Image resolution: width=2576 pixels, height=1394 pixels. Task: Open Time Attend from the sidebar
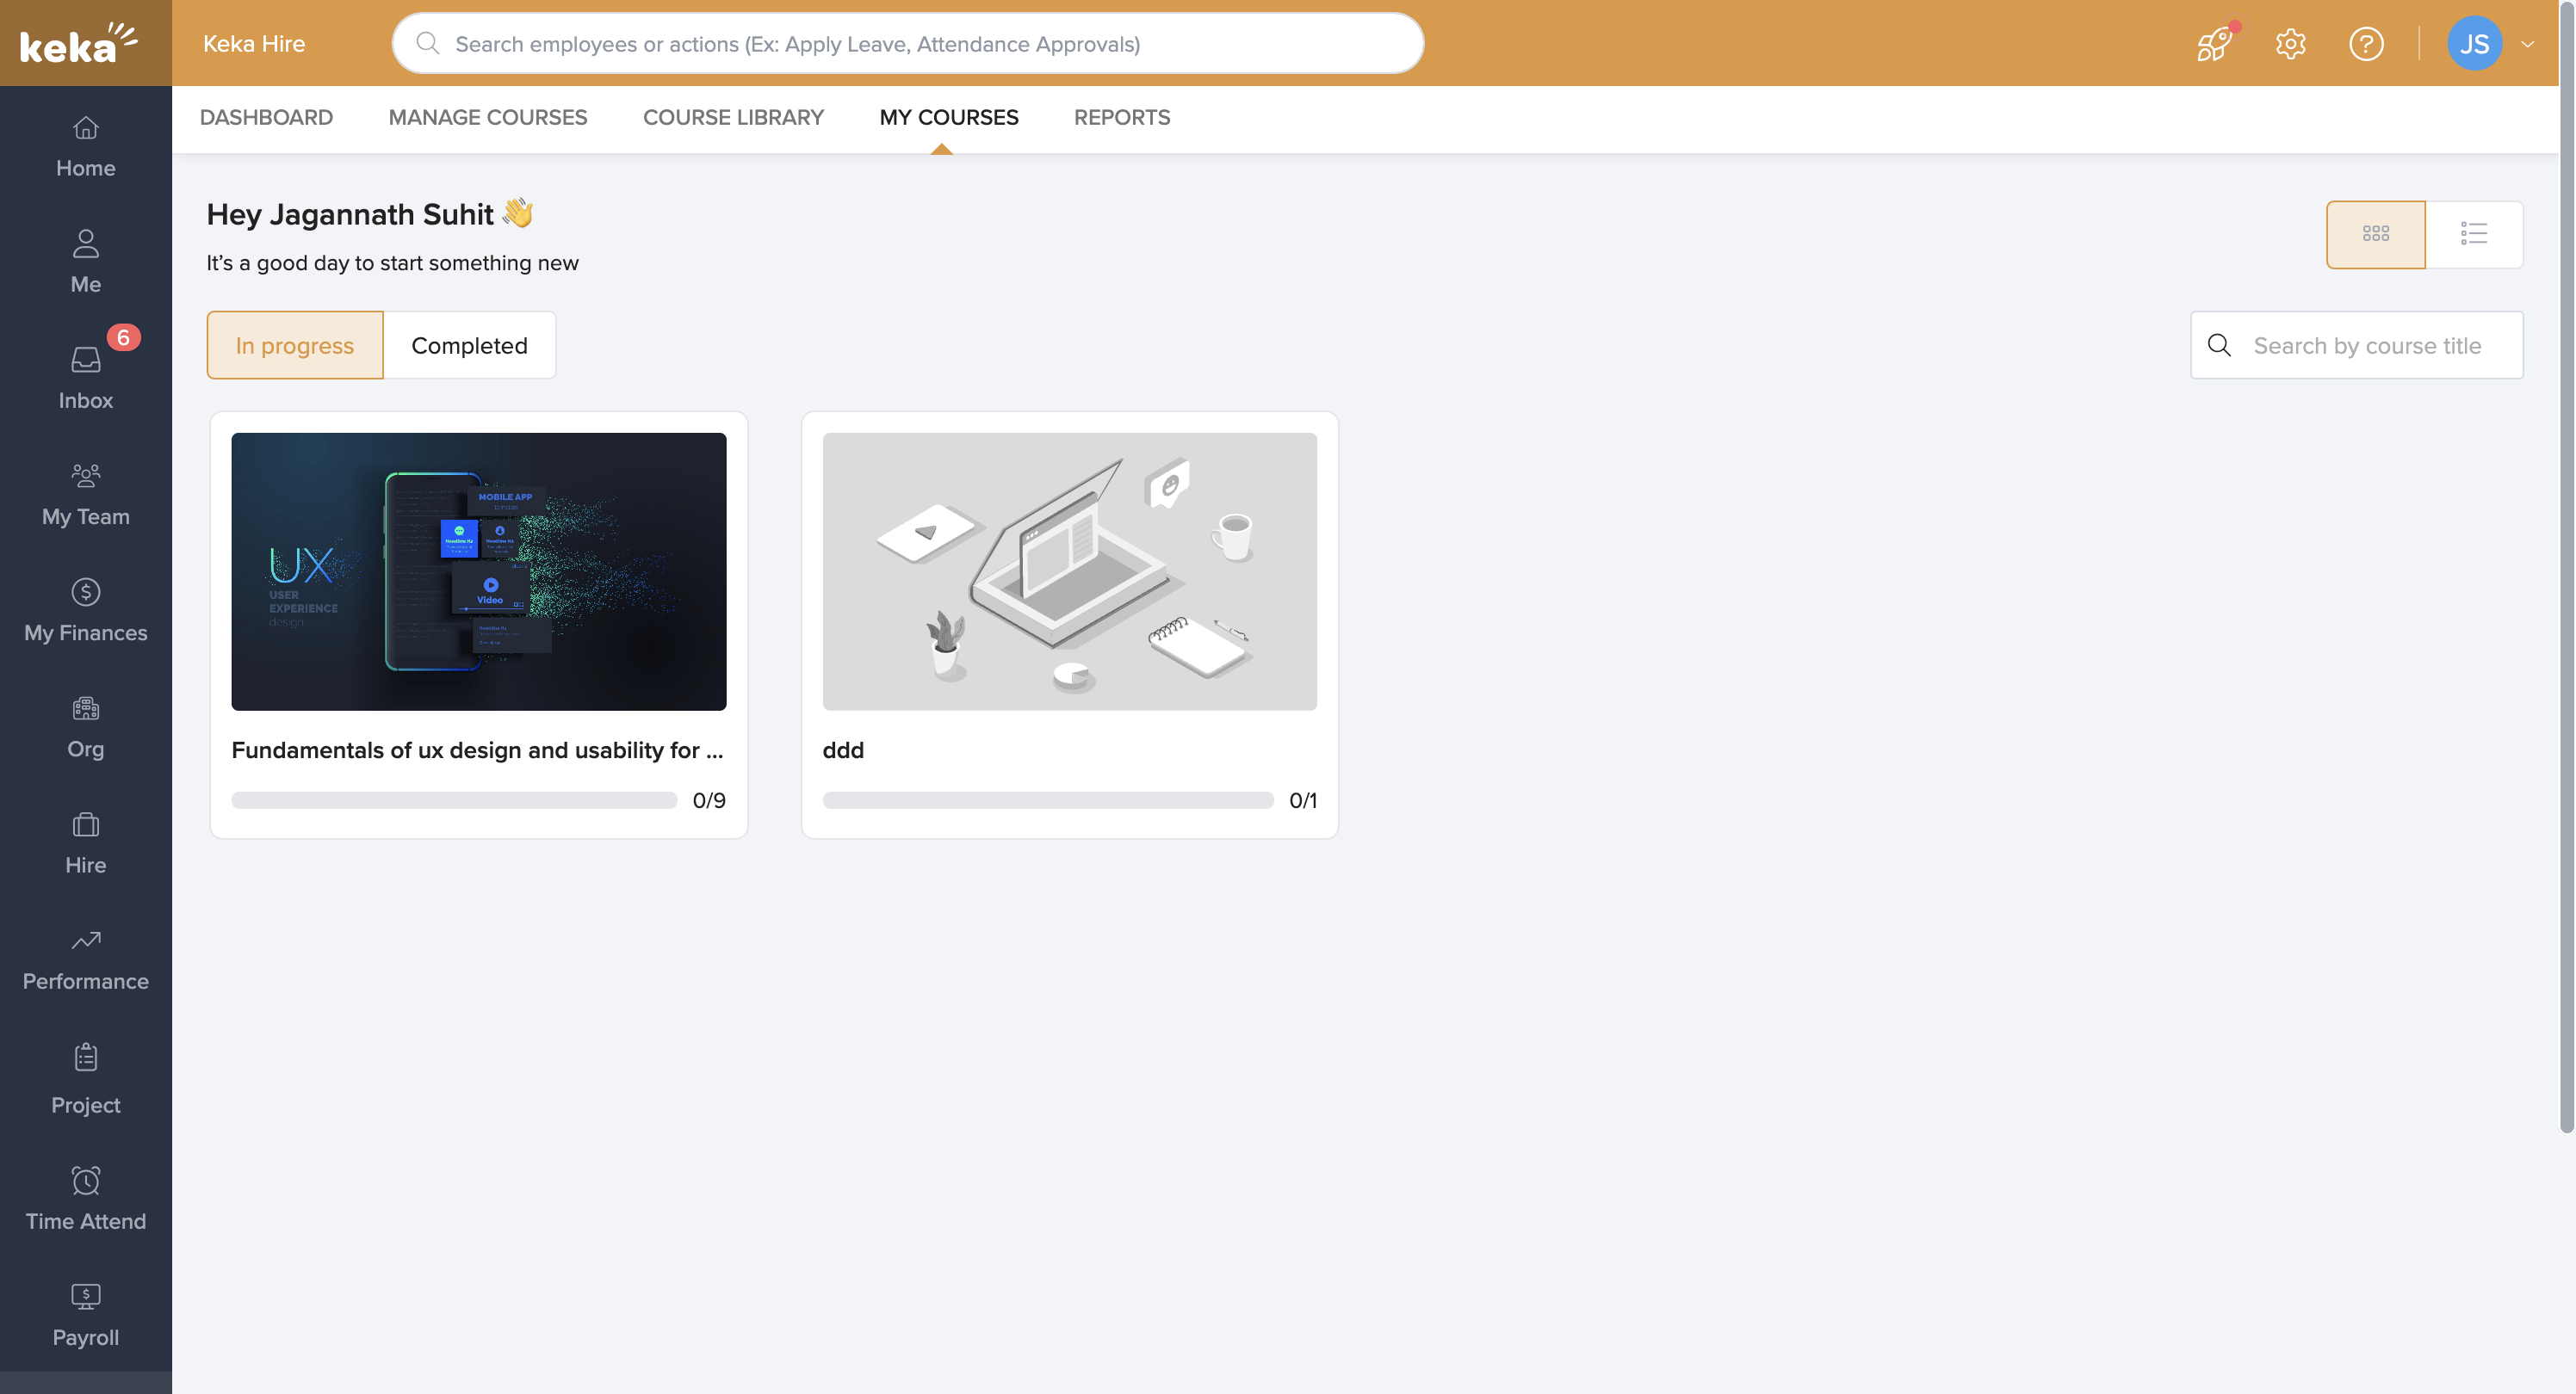[85, 1196]
